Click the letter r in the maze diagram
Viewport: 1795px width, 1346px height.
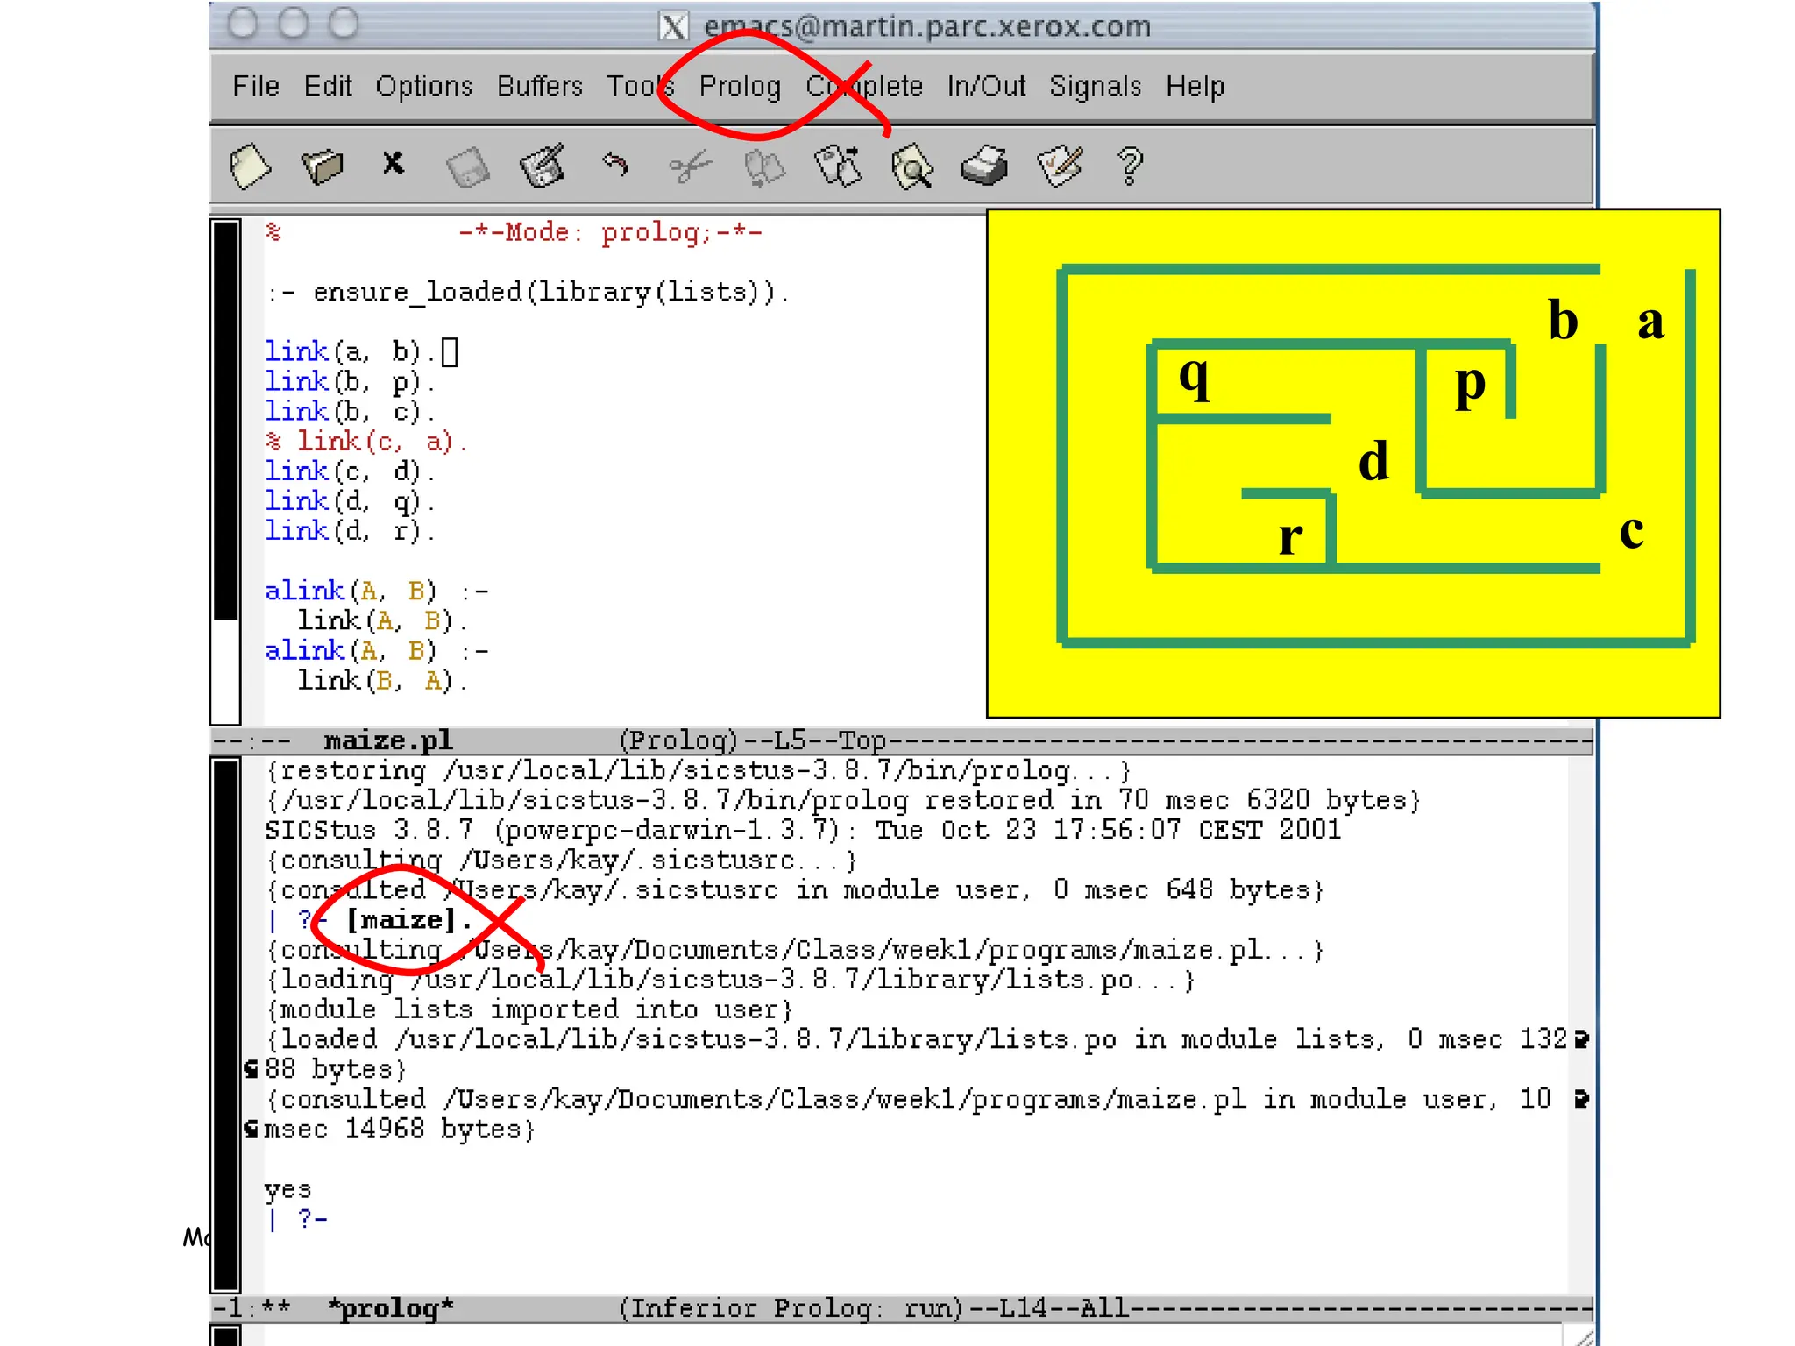(1290, 535)
